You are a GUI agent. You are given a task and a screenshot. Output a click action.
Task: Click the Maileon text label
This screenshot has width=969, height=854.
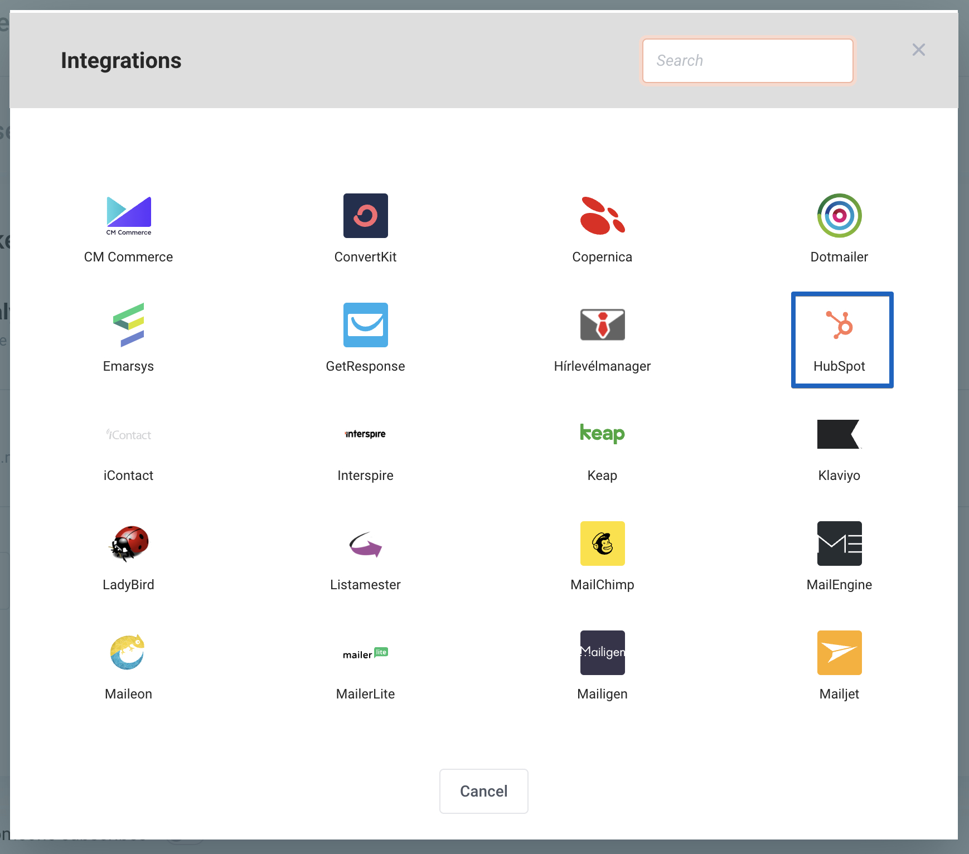(129, 694)
